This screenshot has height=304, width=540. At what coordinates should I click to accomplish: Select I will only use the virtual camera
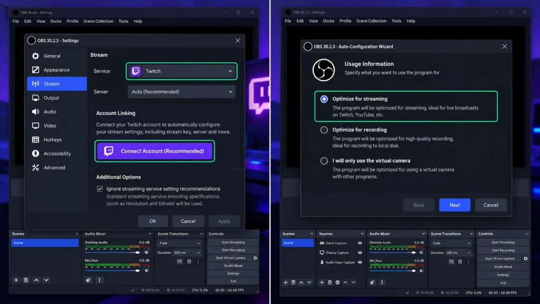(324, 161)
